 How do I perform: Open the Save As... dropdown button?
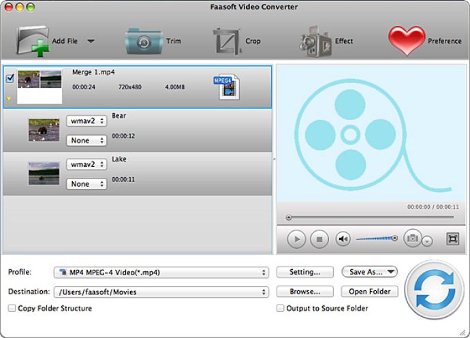pos(370,272)
